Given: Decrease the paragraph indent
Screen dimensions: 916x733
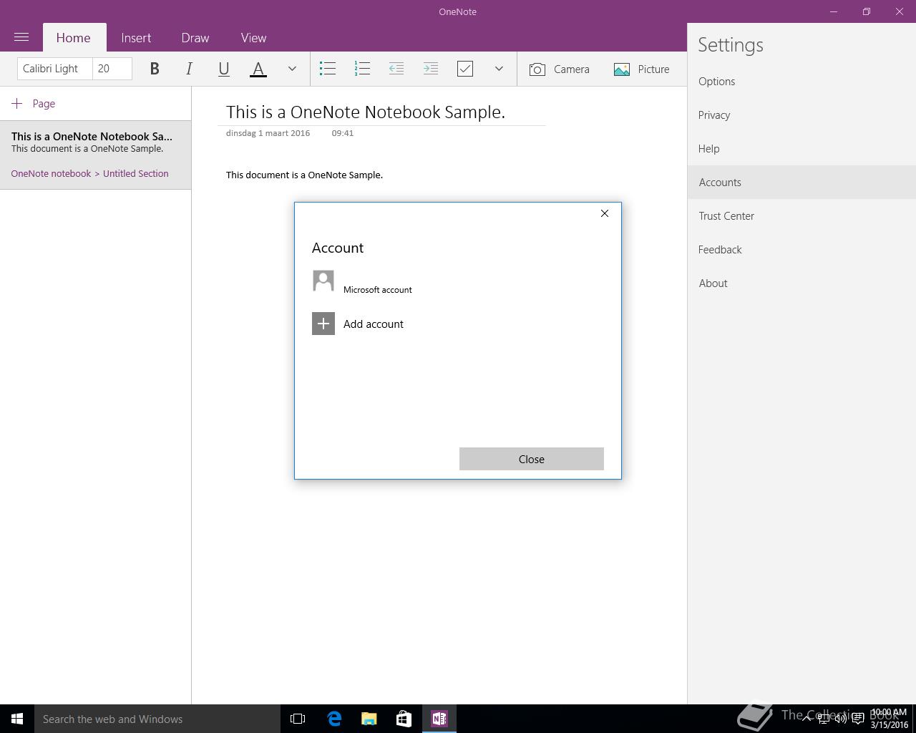Looking at the screenshot, I should pos(396,69).
